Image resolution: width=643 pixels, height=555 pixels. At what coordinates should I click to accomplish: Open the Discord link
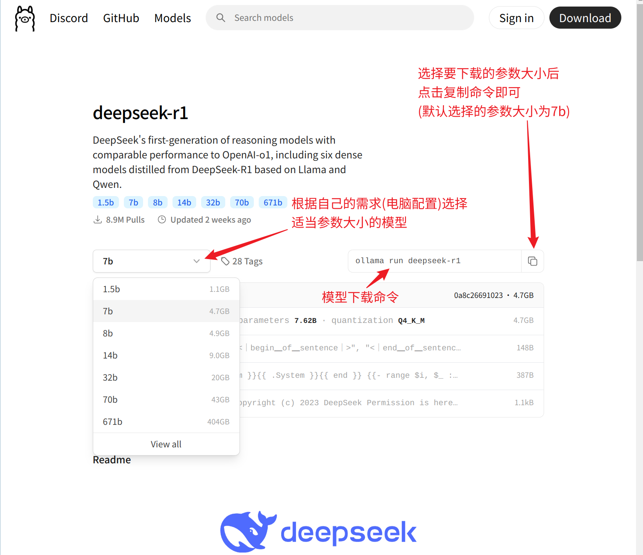coord(69,18)
